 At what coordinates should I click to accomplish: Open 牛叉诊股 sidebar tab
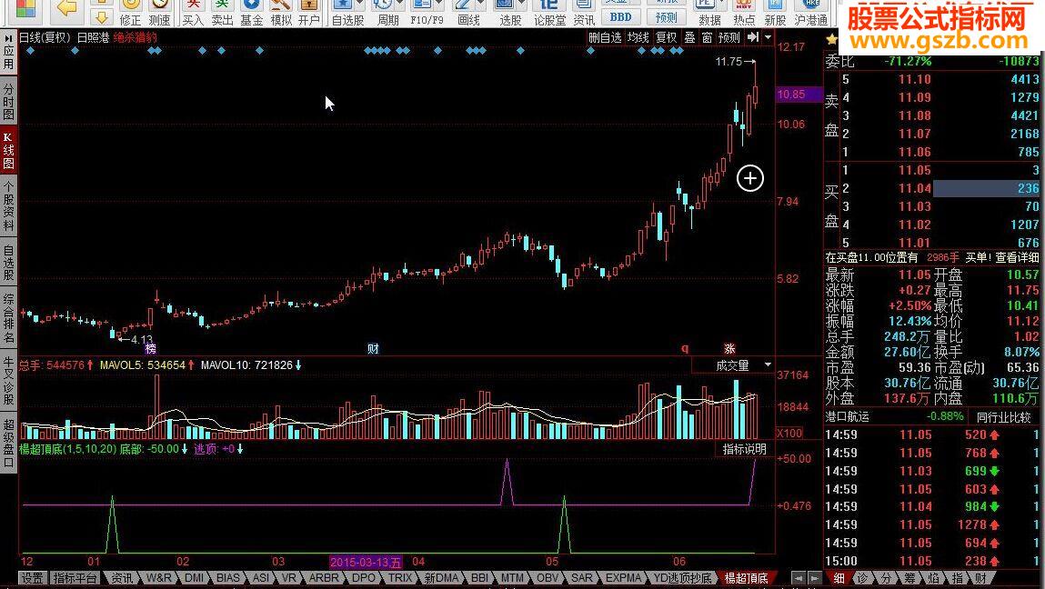click(x=8, y=381)
